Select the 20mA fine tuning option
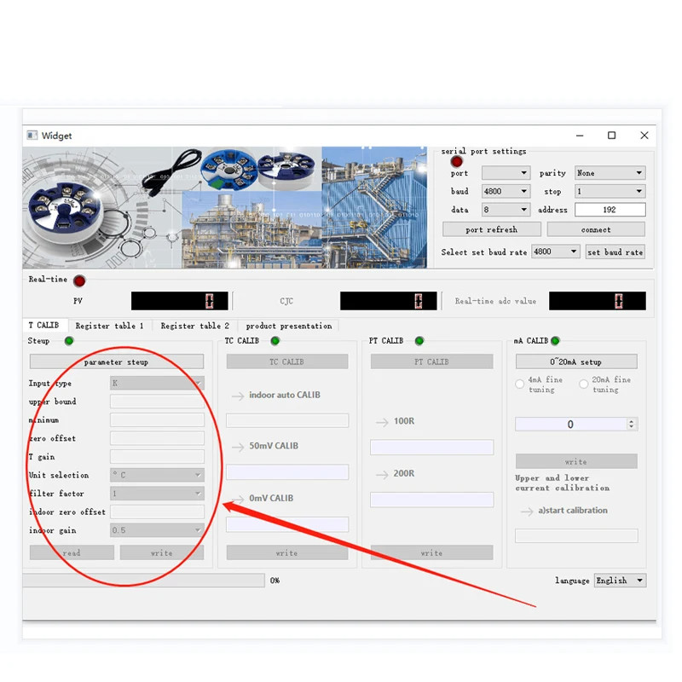Screen dimensions: 682x682 pos(585,384)
